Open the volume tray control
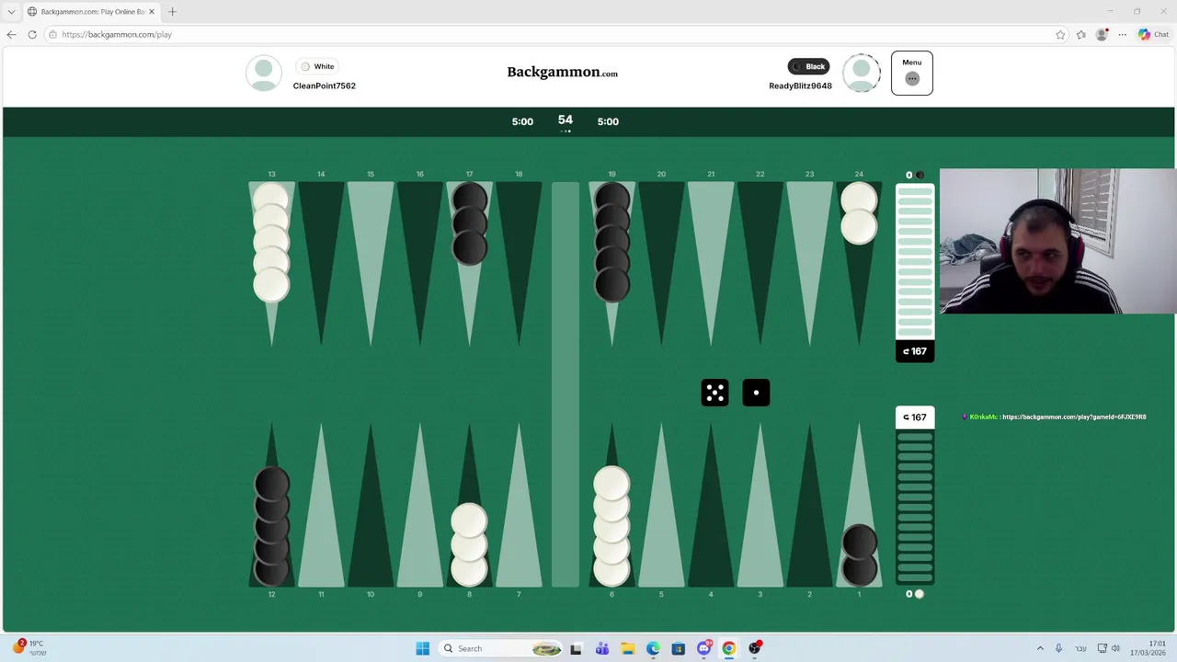The height and width of the screenshot is (662, 1177). [1115, 648]
